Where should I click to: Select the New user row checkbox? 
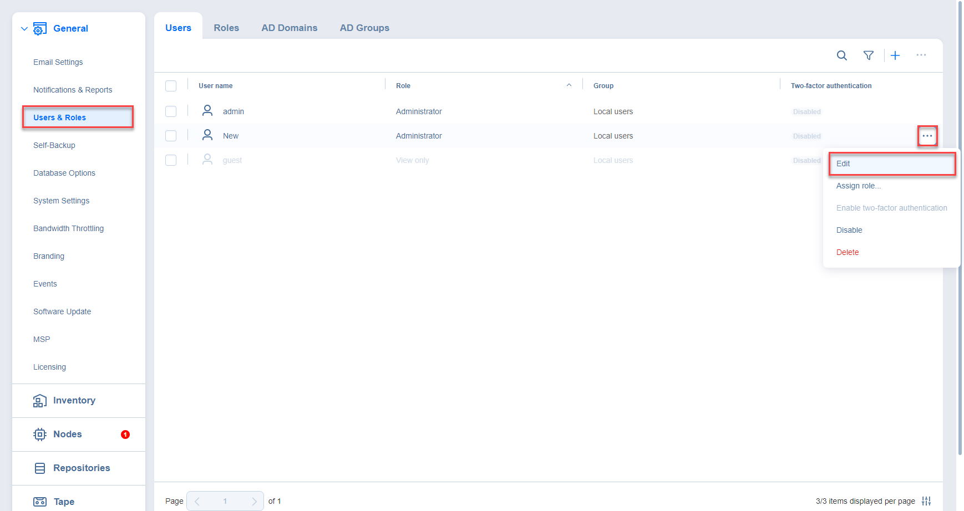(x=171, y=136)
